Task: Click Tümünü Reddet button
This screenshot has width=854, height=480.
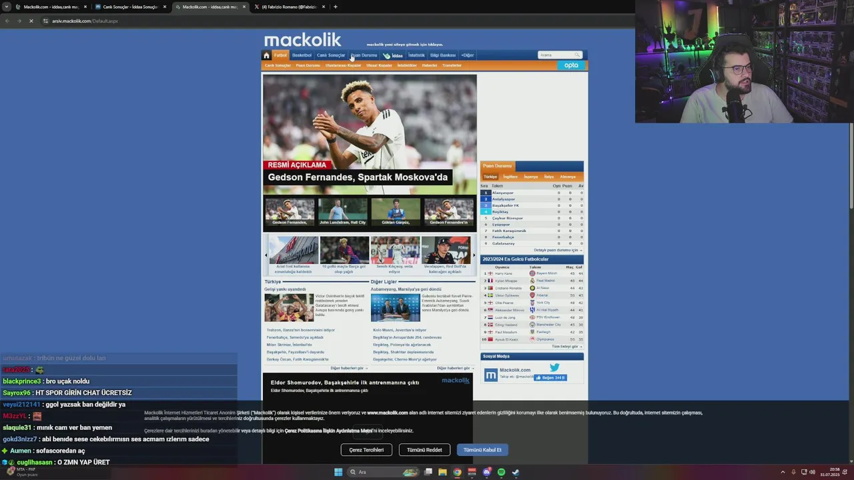Action: 424,450
